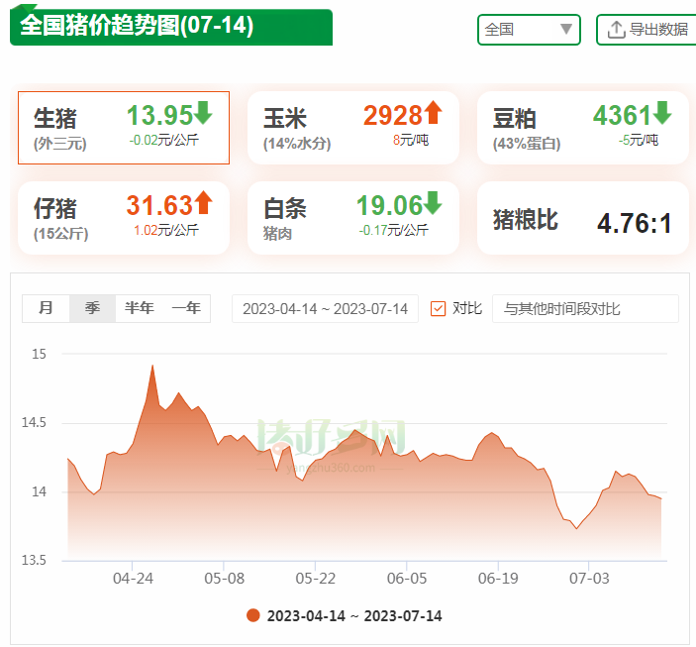The height and width of the screenshot is (647, 696).
Task: Click the 04-24 x-axis label
Action: click(x=133, y=578)
